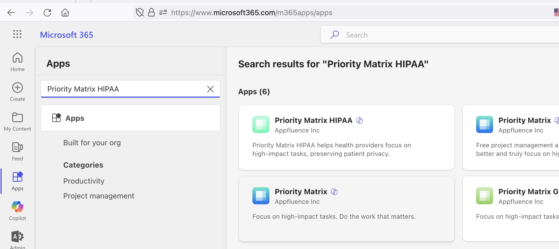The width and height of the screenshot is (559, 249).
Task: Click the browser reload button
Action: point(47,13)
